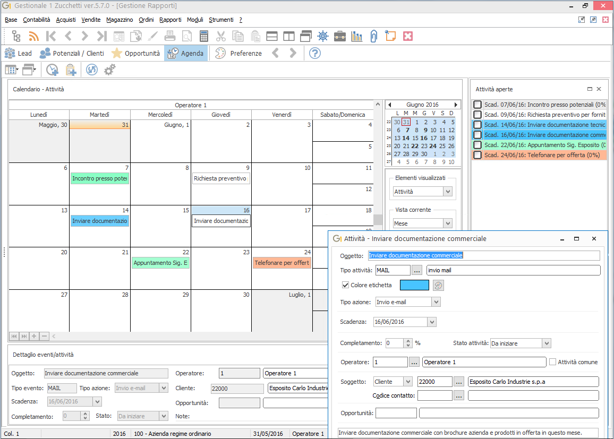Click the blue refresh circular icon

(92, 70)
